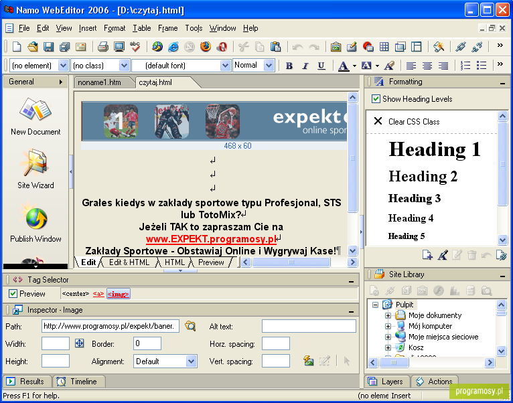Open the Normal font size dropdown
Viewport: 513px width, 403px height.
(269, 66)
